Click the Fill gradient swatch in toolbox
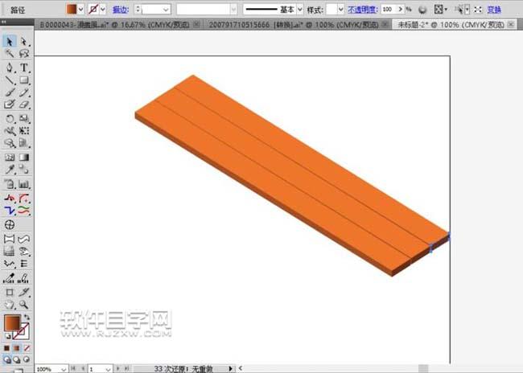523x373 pixels. [x=12, y=322]
